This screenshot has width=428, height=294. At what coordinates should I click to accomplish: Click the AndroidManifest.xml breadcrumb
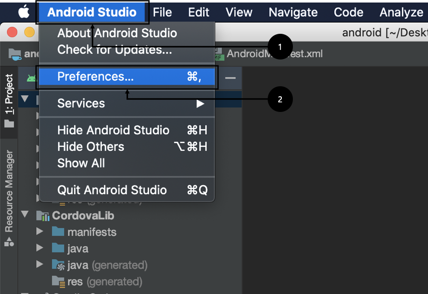tap(274, 54)
